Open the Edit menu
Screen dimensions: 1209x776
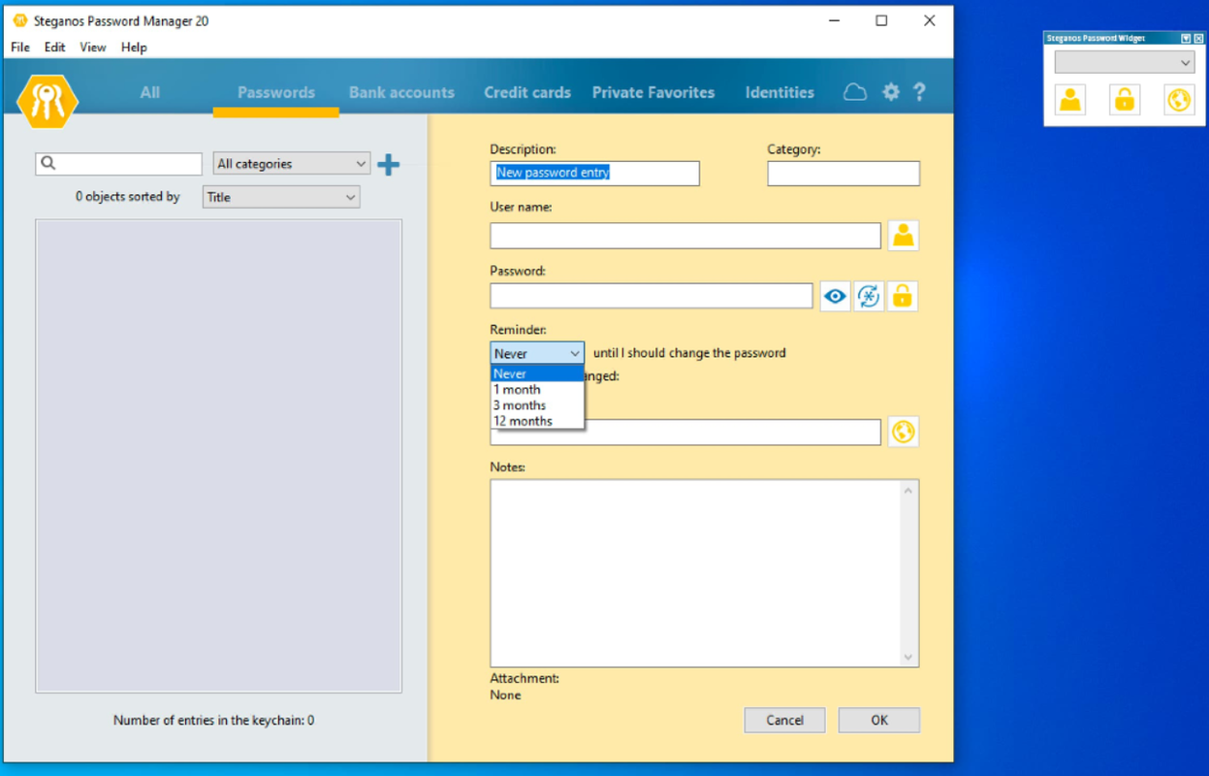[55, 47]
